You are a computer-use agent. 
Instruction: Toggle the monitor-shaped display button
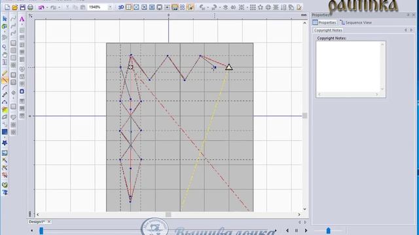(160, 7)
